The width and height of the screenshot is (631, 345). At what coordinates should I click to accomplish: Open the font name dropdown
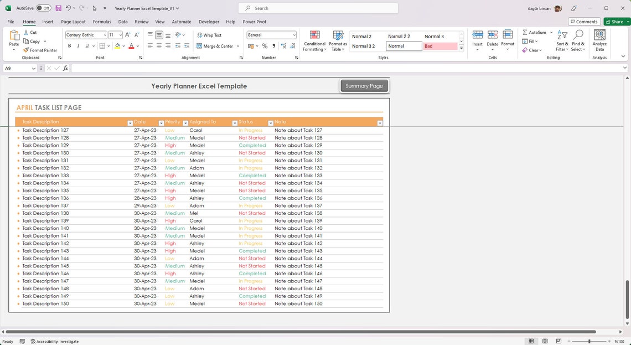click(105, 34)
